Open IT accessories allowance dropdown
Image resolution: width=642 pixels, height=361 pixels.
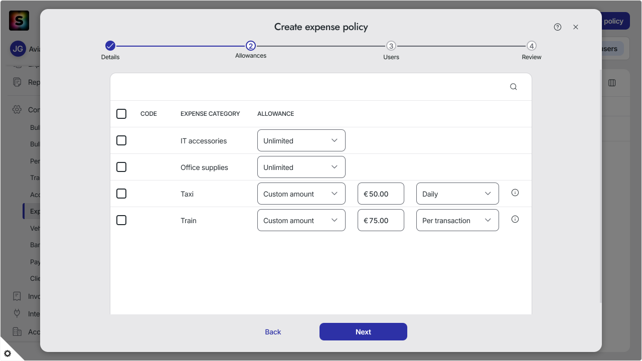pyautogui.click(x=301, y=140)
